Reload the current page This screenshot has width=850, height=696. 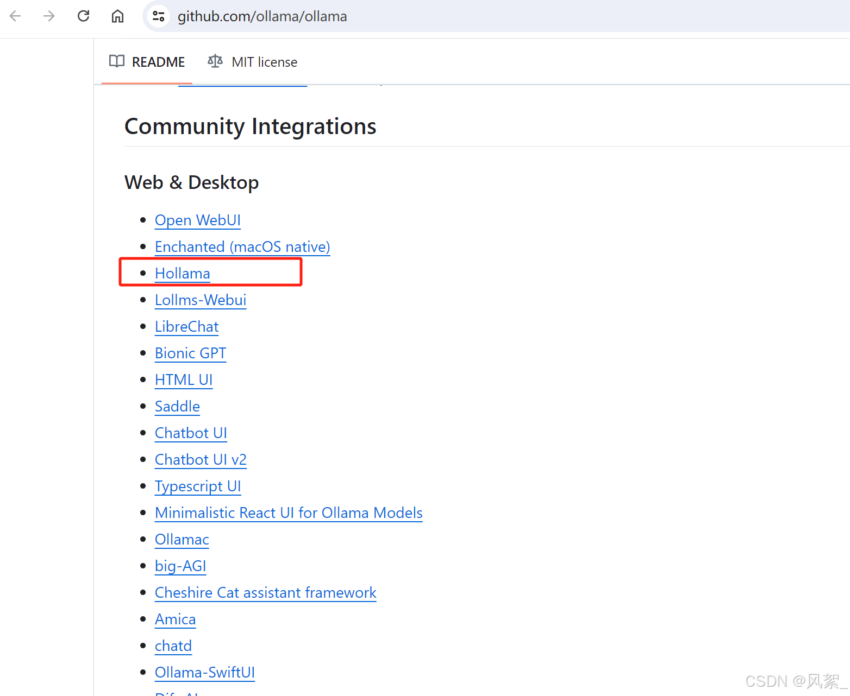point(83,16)
